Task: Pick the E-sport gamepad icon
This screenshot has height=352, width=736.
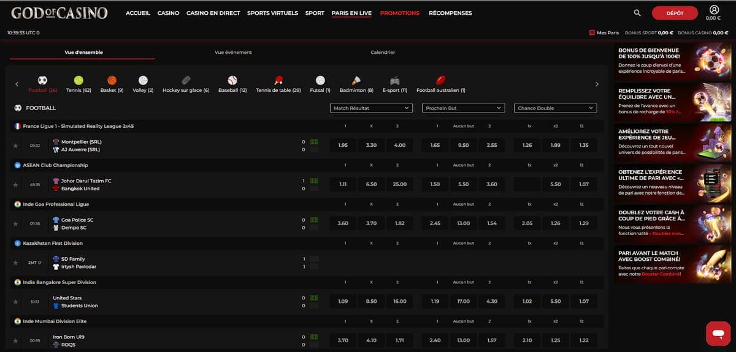Action: [395, 80]
